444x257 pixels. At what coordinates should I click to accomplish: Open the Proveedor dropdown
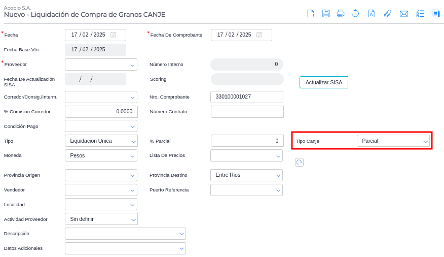point(132,65)
